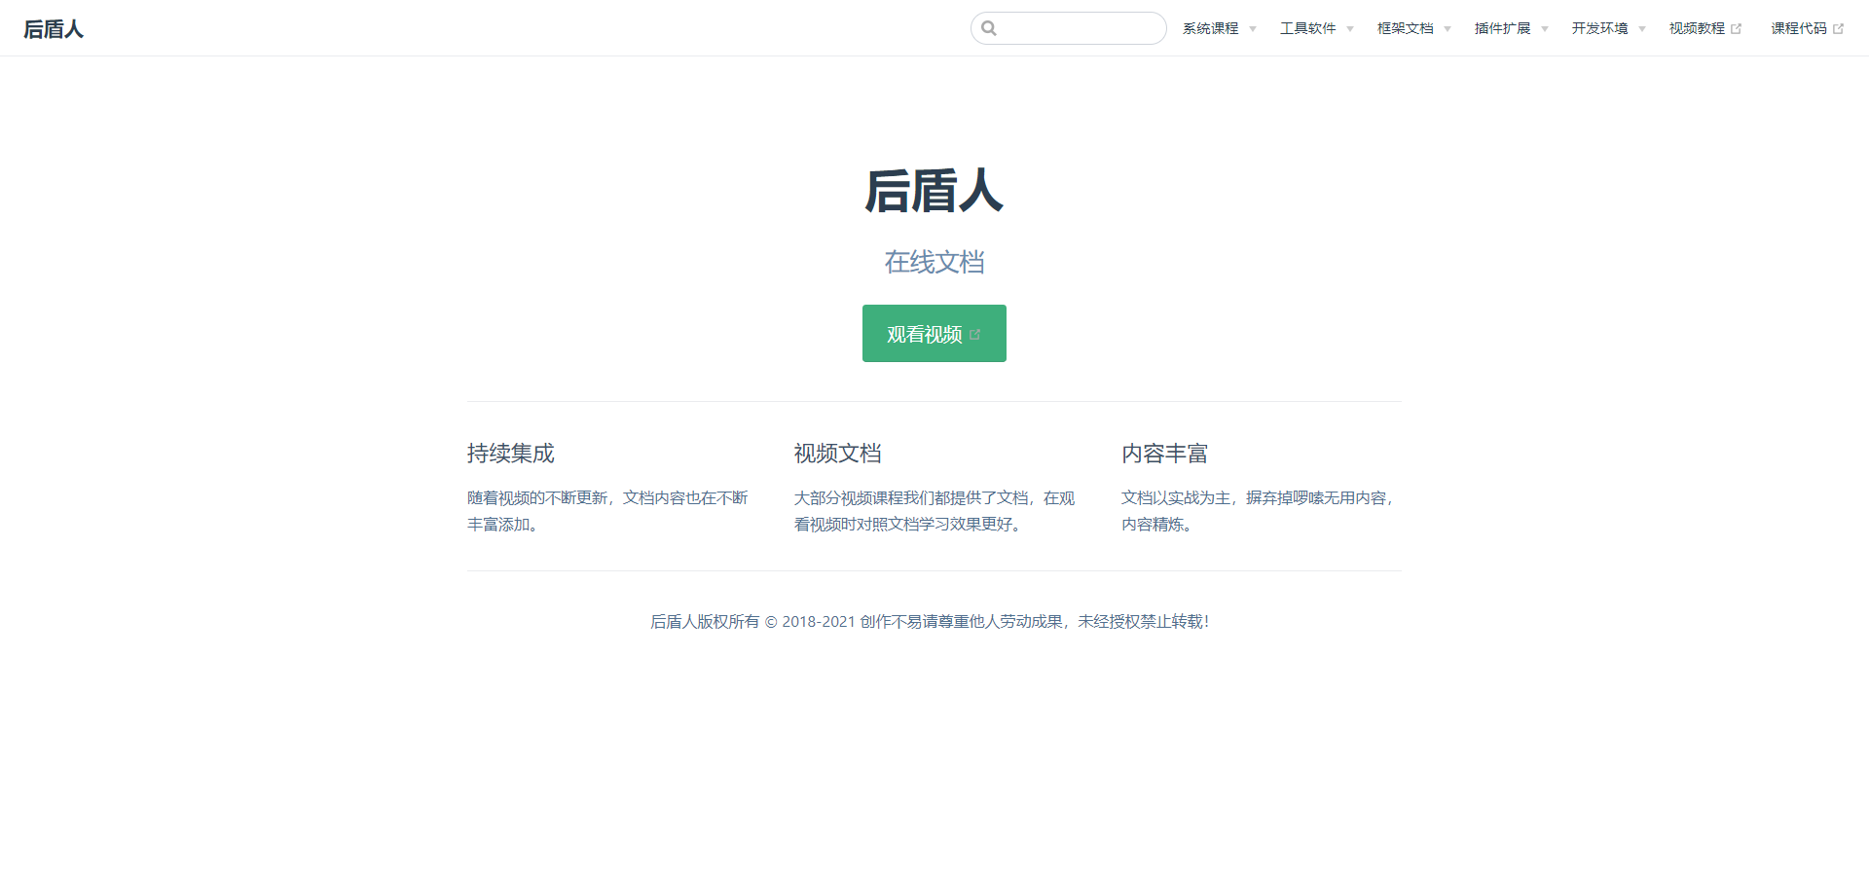Focus the search input field
Viewport: 1869px width, 876px height.
[1069, 28]
